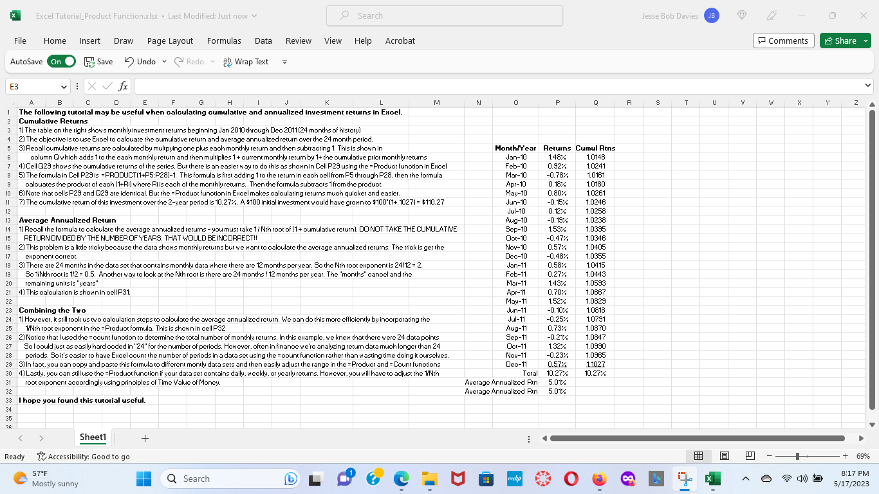This screenshot has width=879, height=494.
Task: Click the Save icon in Quick Access Toolbar
Action: tap(98, 61)
